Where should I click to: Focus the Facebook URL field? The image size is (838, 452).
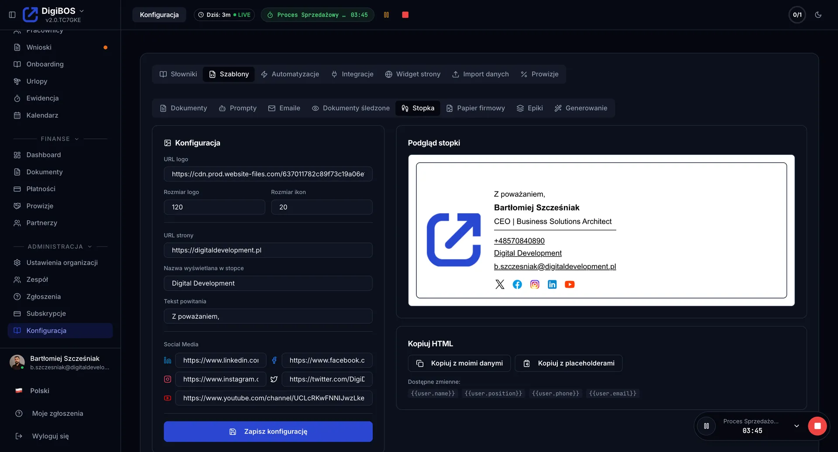[x=327, y=360]
